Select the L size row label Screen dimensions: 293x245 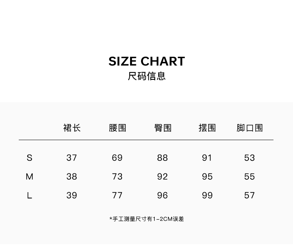(29, 195)
